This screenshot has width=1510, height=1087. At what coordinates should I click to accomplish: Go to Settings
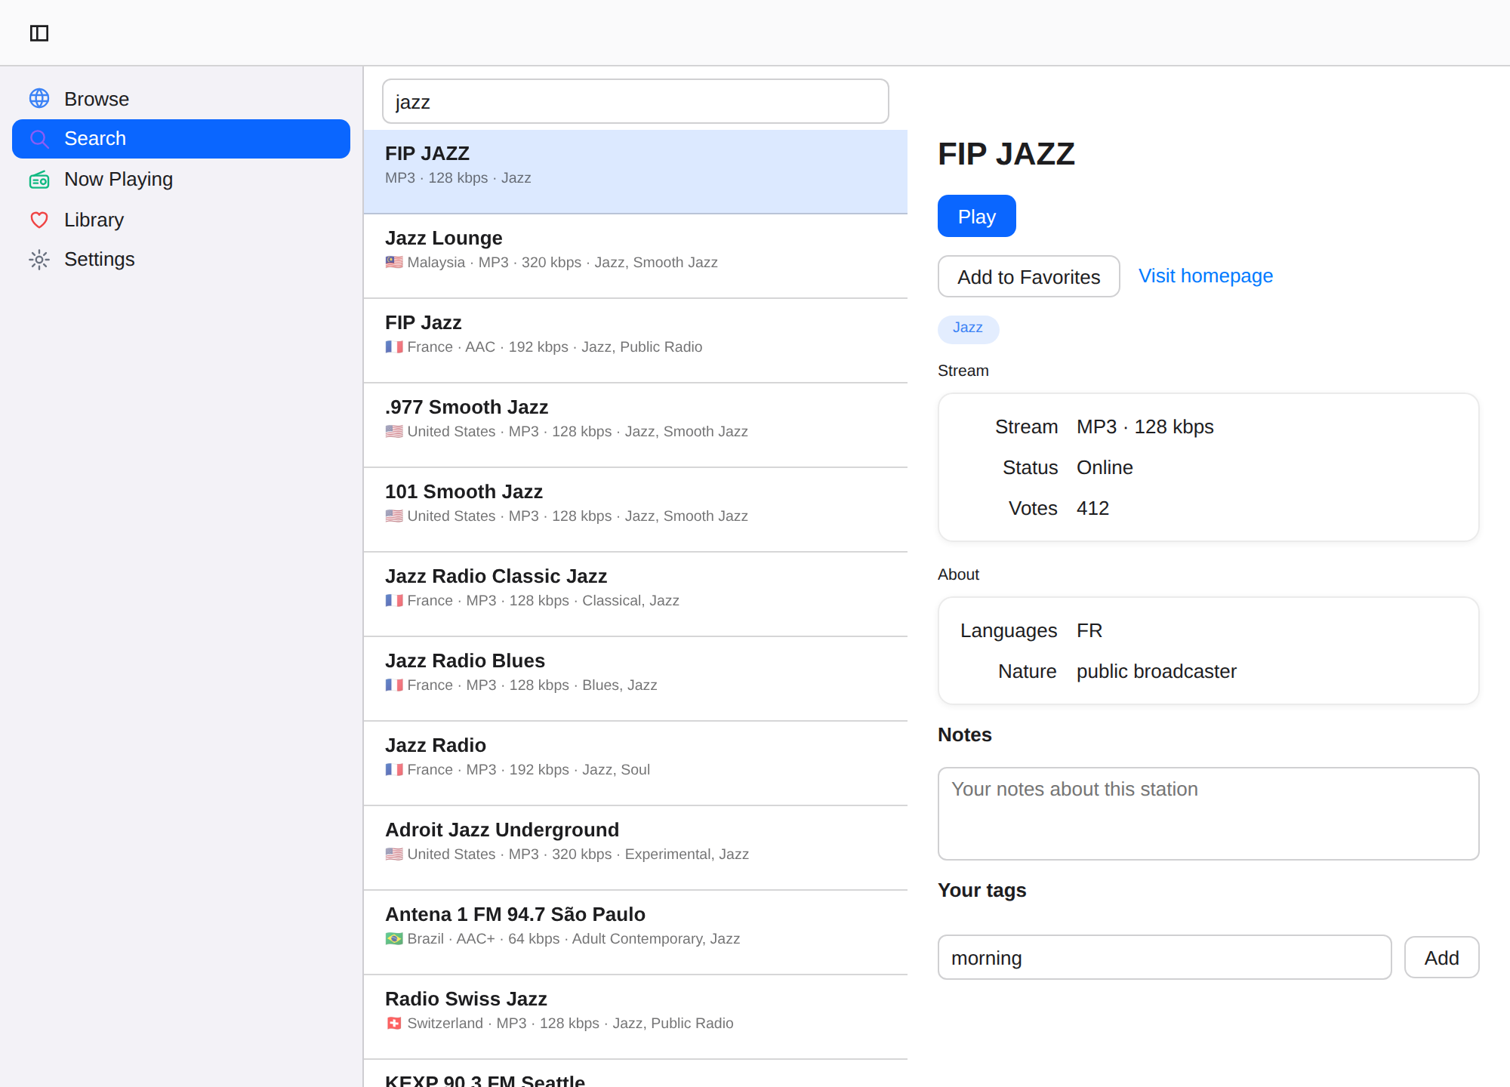pyautogui.click(x=181, y=259)
